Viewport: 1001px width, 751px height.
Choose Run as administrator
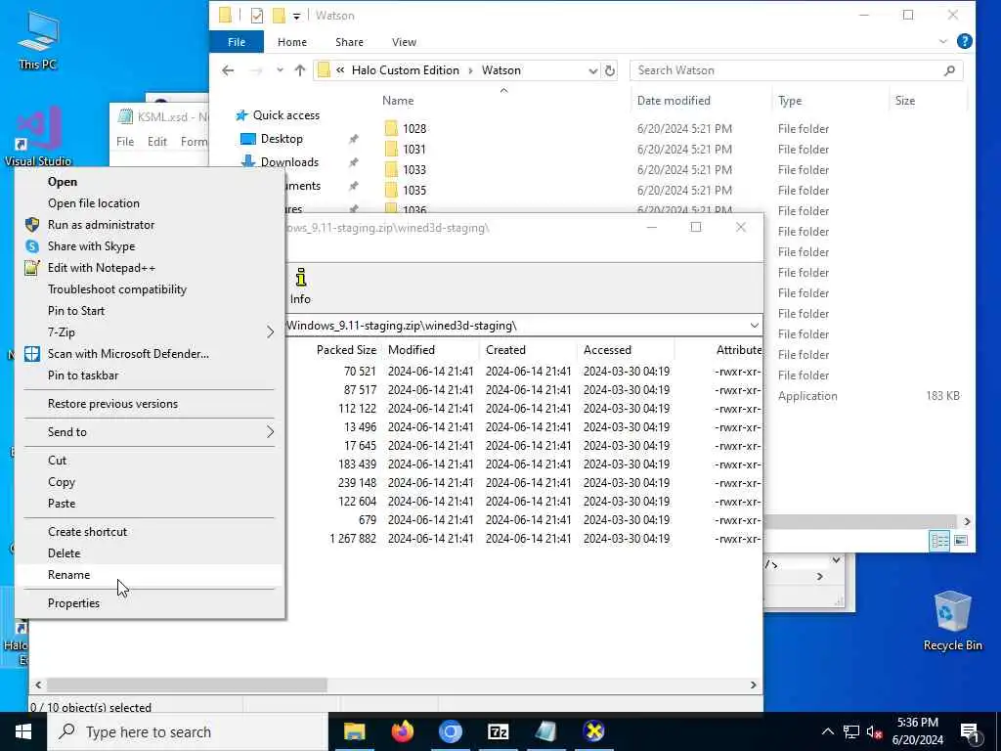[101, 225]
